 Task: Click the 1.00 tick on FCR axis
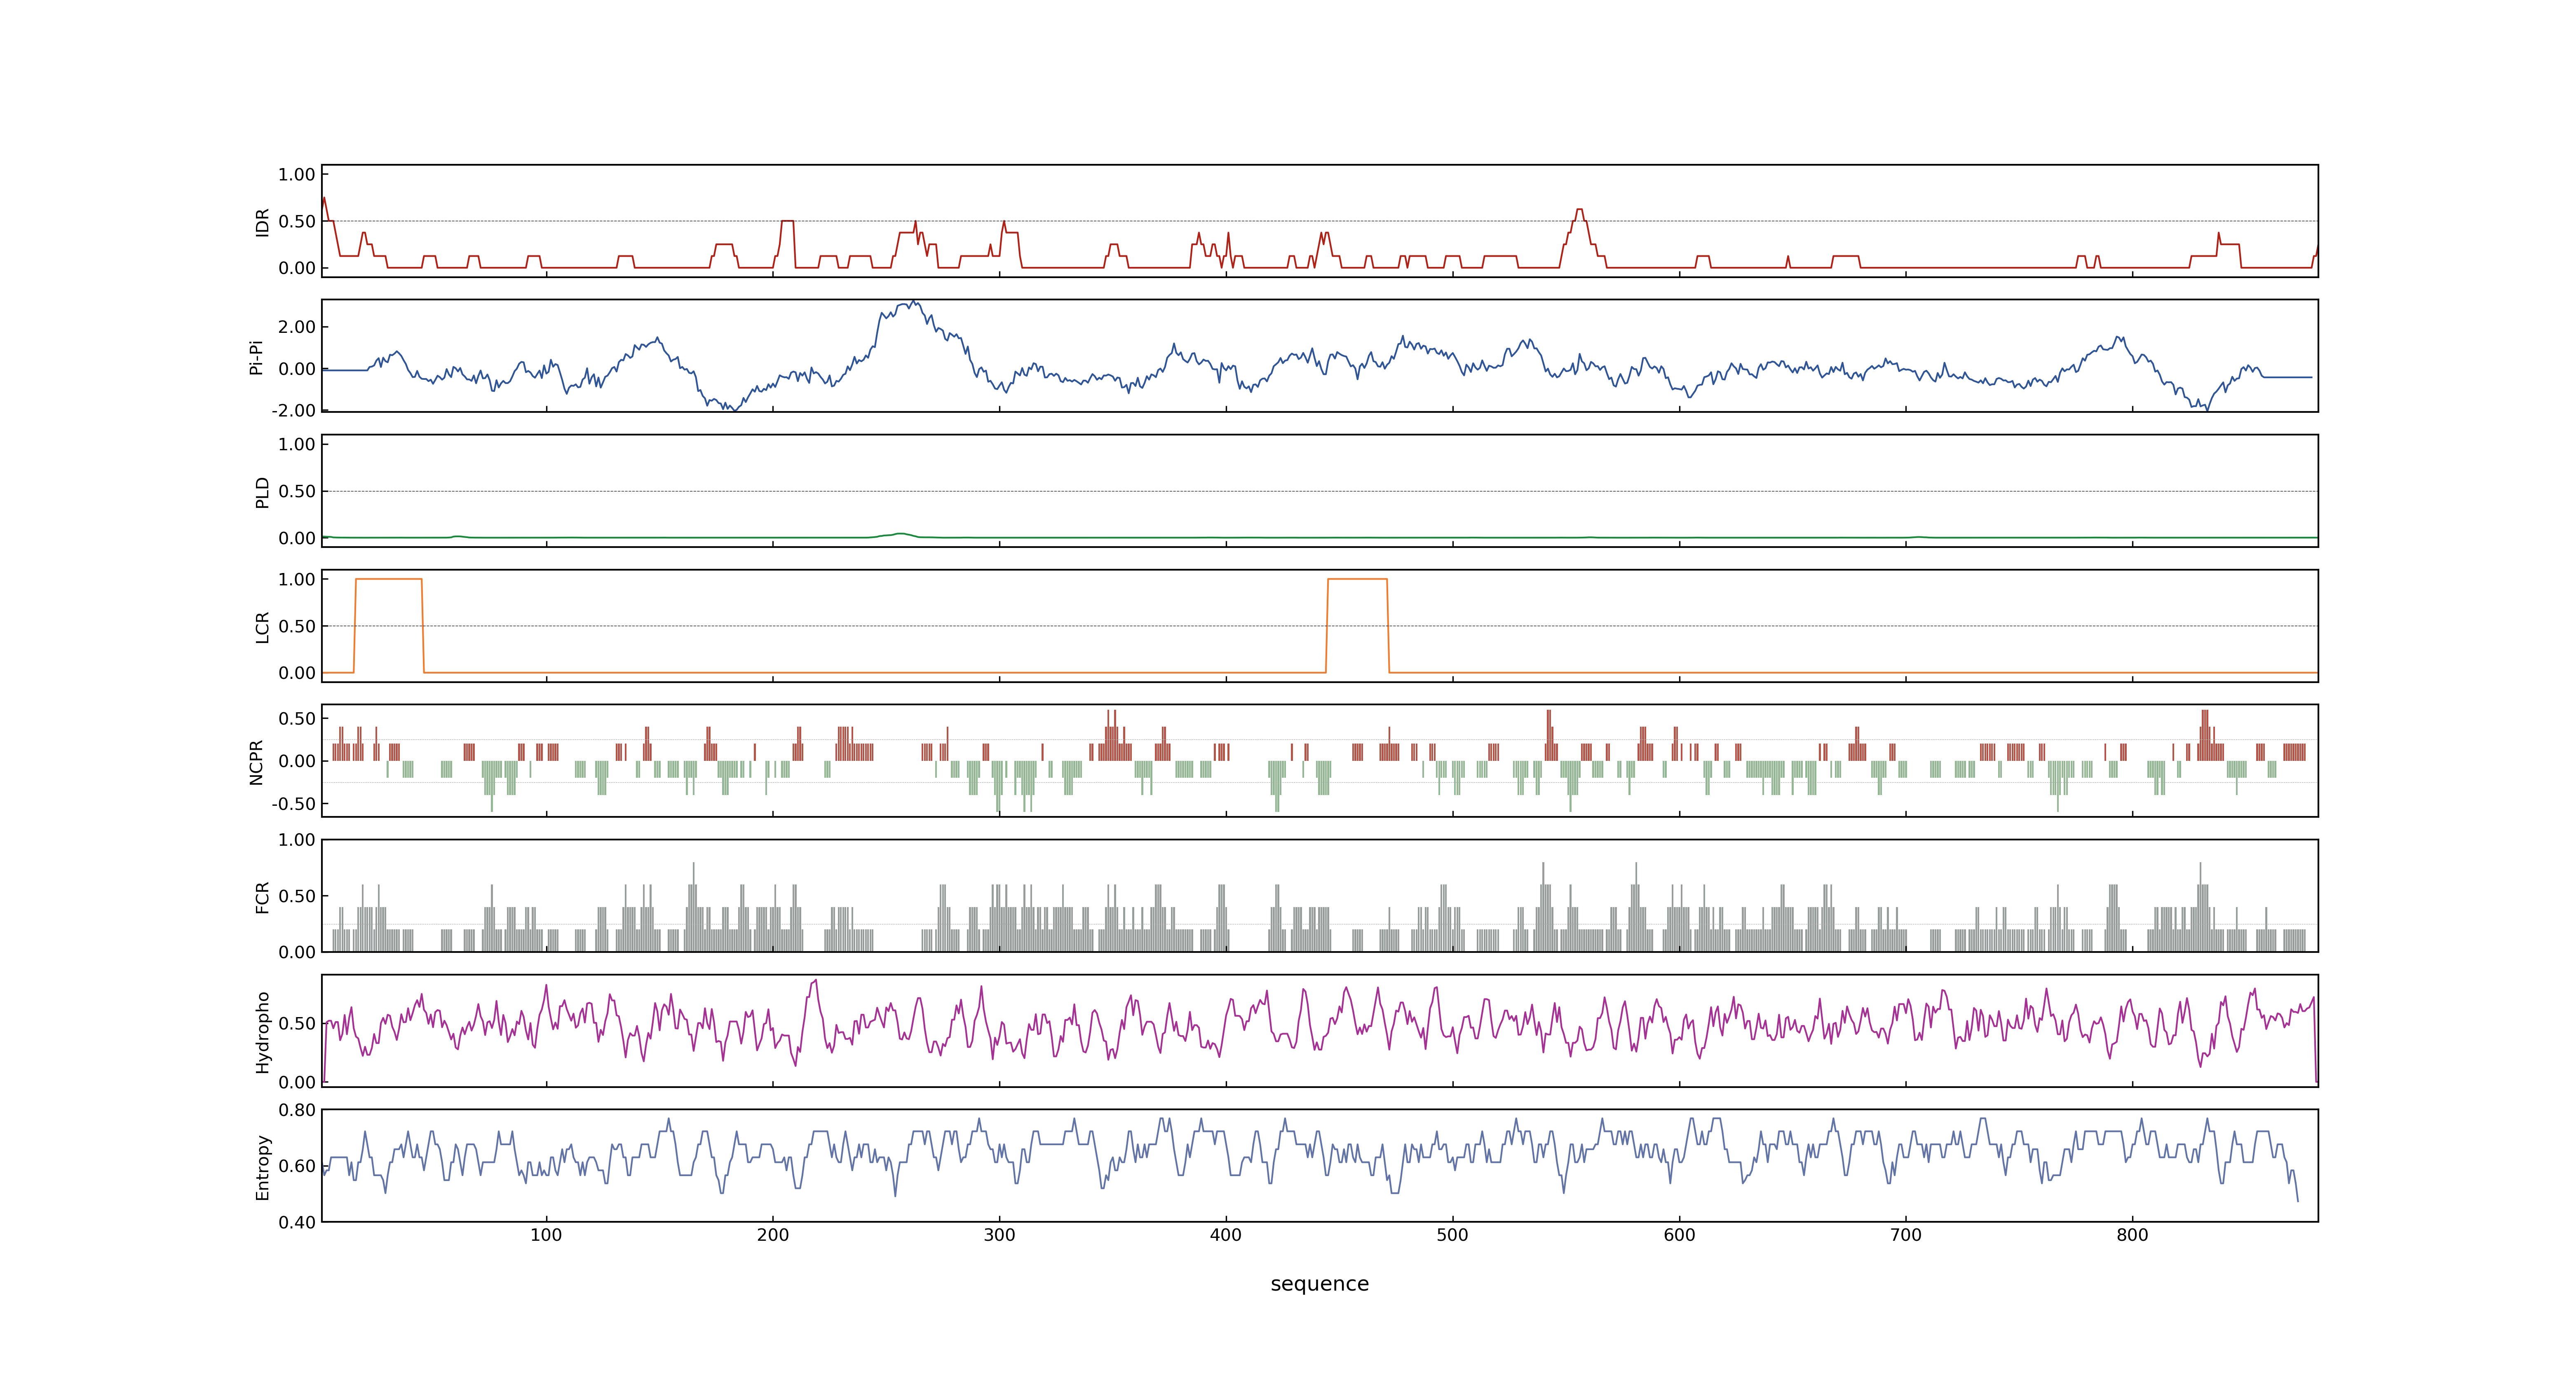(x=297, y=840)
